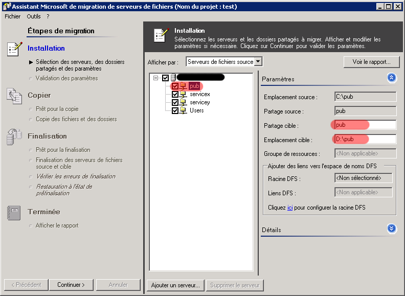Image resolution: width=405 pixels, height=296 pixels.
Task: Uncheck the servicey share checkbox
Action: [x=175, y=103]
